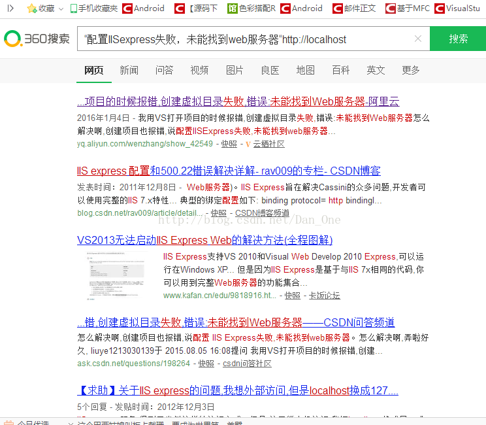
Task: Switch to the 良医 tab
Action: (270, 71)
